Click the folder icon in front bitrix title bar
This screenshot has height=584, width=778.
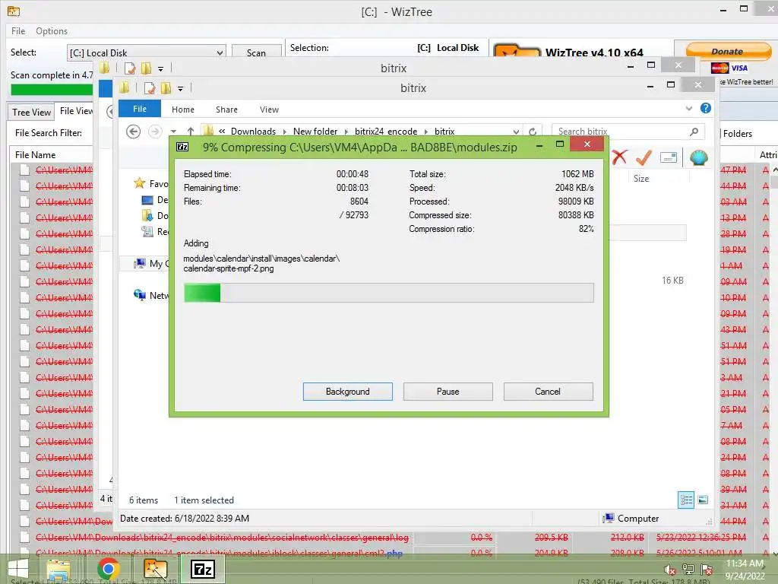click(x=124, y=88)
